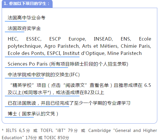
Task: Click the HEC school name
Action: click(13, 39)
